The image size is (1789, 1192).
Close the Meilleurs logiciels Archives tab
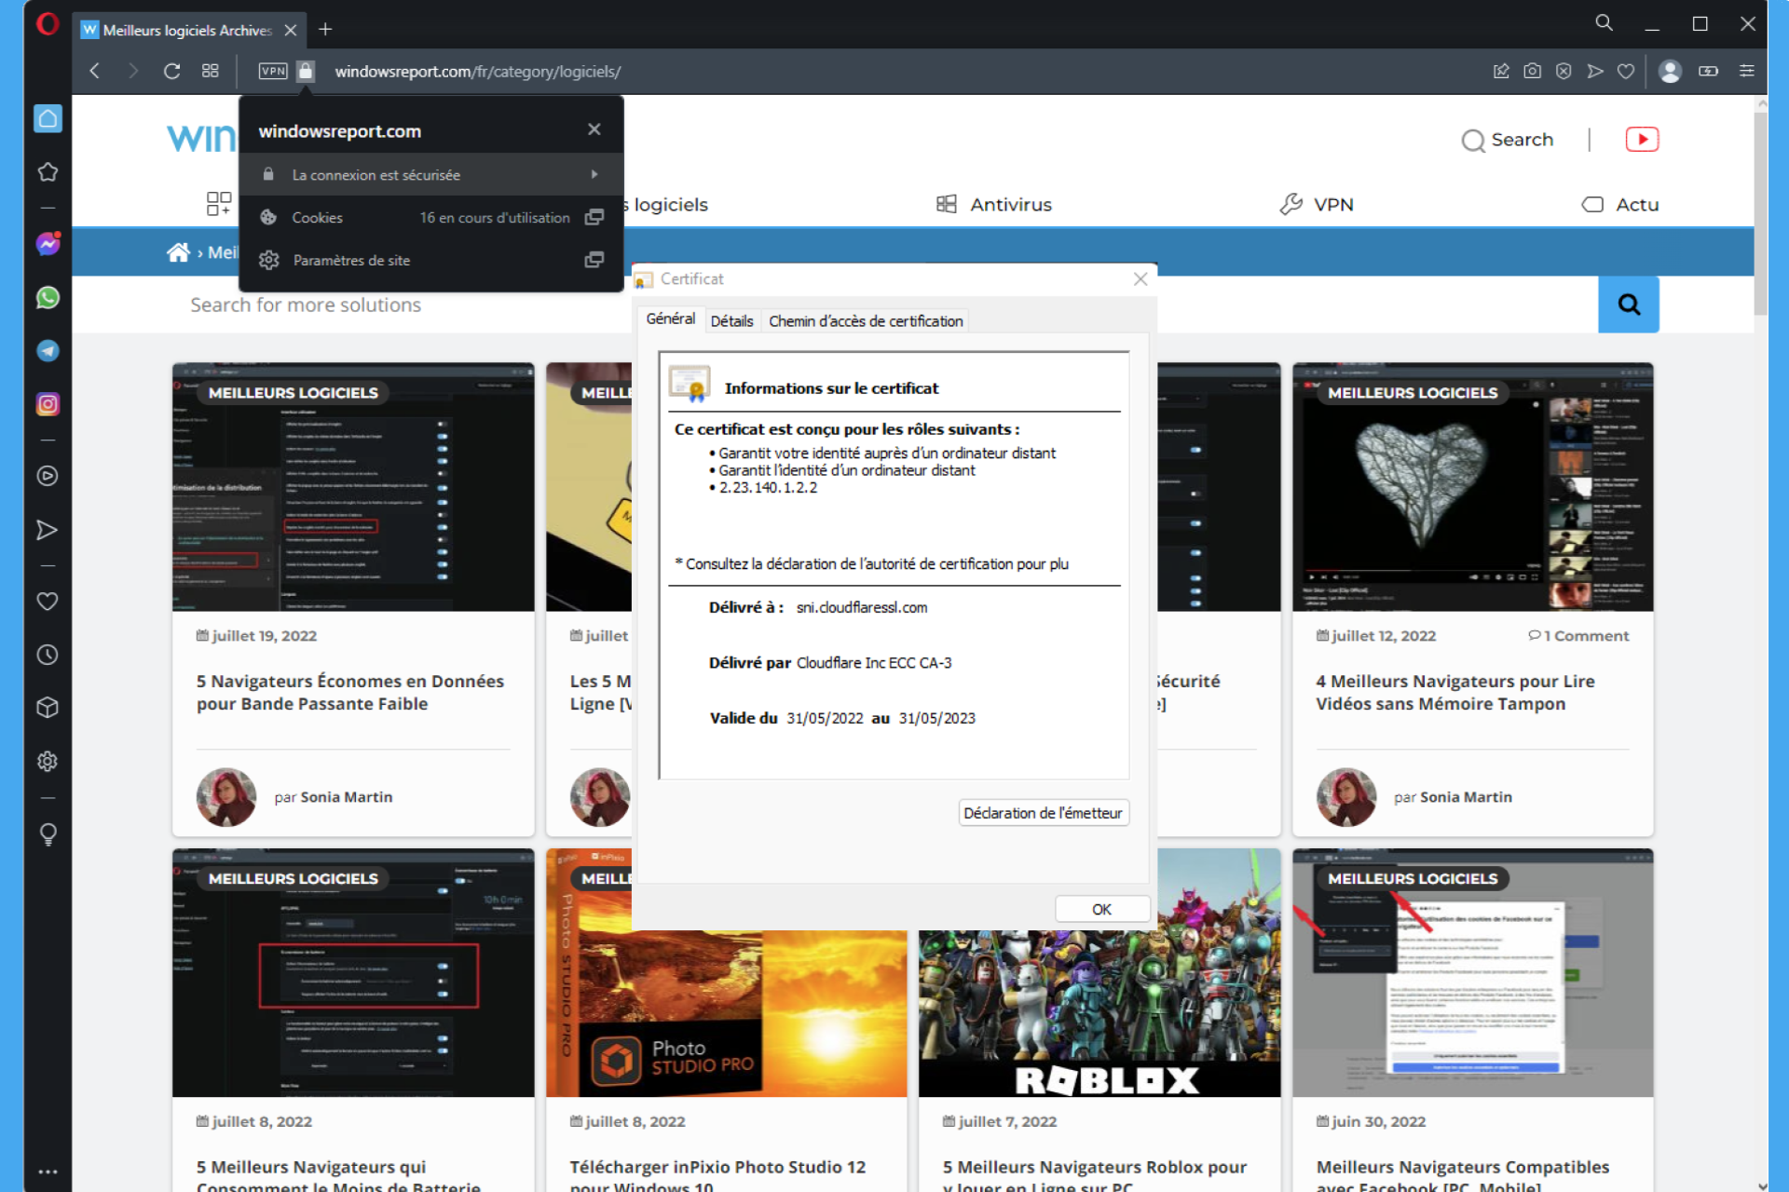(291, 30)
